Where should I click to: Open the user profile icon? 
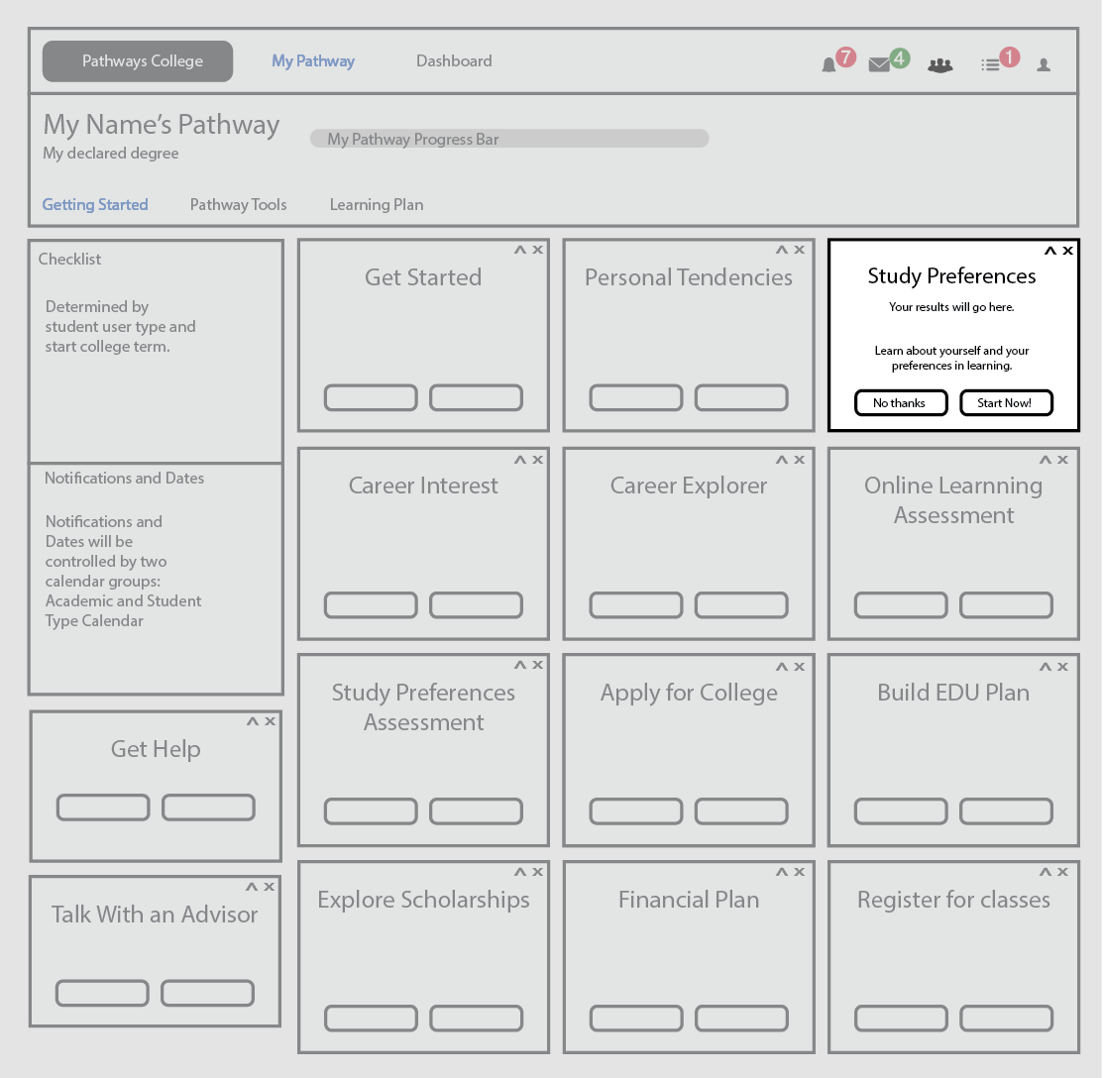click(1044, 63)
